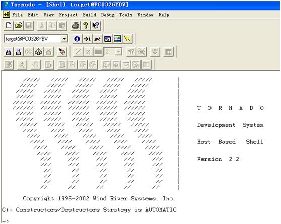Open the Help menu
This screenshot has width=281, height=224.
[x=164, y=15]
